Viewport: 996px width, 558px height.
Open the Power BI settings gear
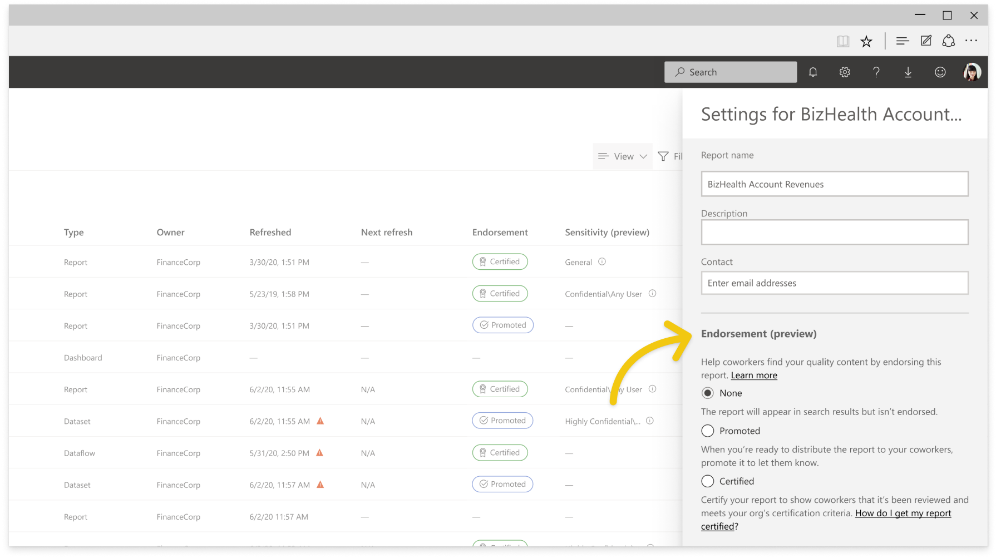tap(844, 72)
